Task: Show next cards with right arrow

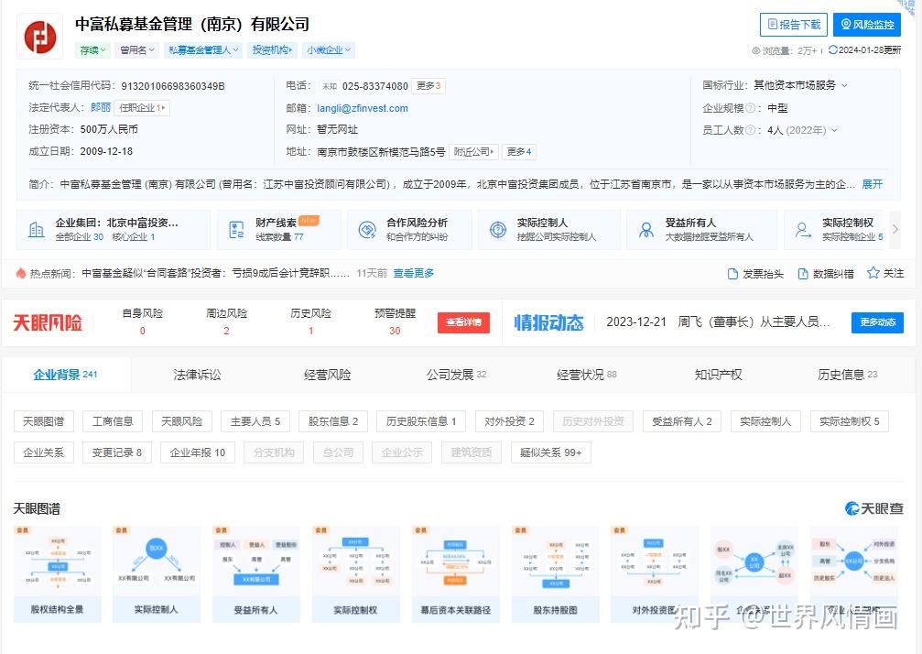Action: coord(895,229)
